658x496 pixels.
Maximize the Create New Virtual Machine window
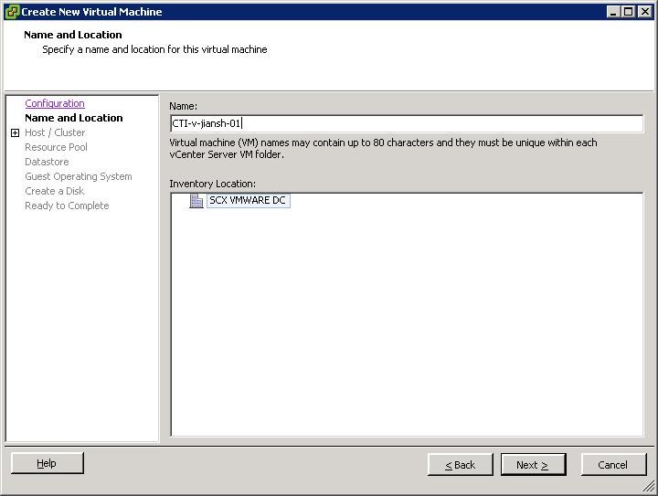click(x=628, y=12)
